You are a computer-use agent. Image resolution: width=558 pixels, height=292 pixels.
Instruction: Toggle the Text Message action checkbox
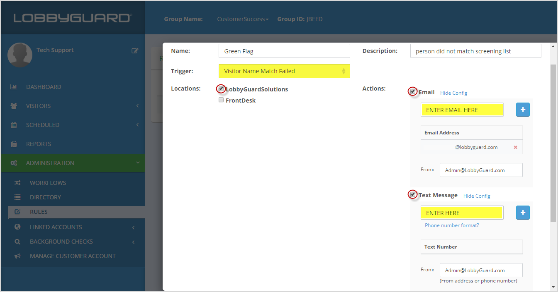[x=412, y=194]
